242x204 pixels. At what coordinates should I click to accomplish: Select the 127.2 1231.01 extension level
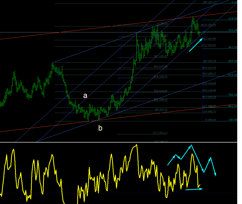click(208, 45)
